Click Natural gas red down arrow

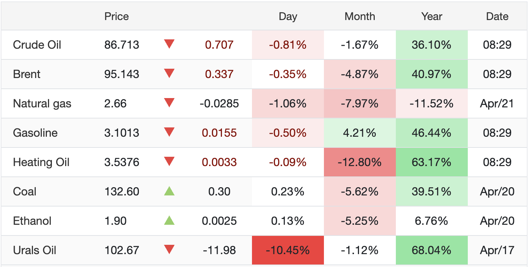click(x=169, y=103)
